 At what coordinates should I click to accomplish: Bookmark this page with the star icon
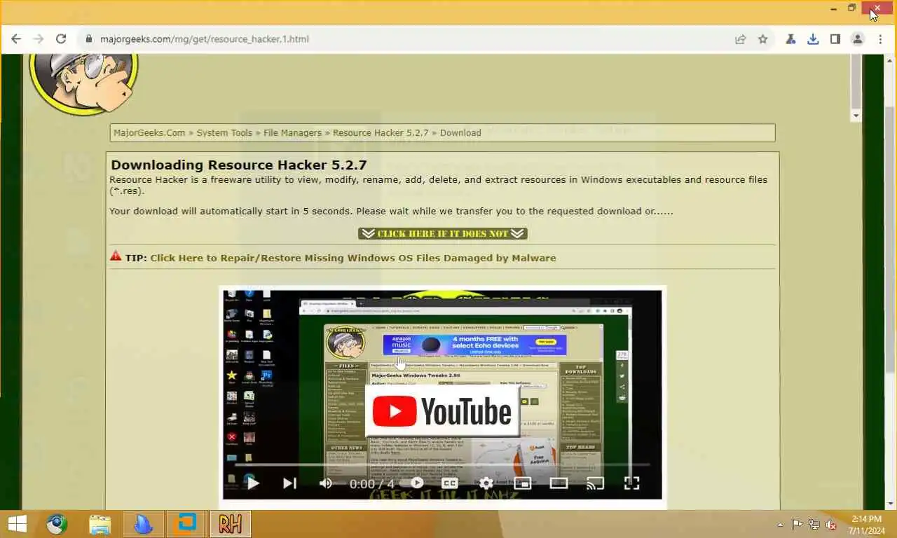[763, 39]
